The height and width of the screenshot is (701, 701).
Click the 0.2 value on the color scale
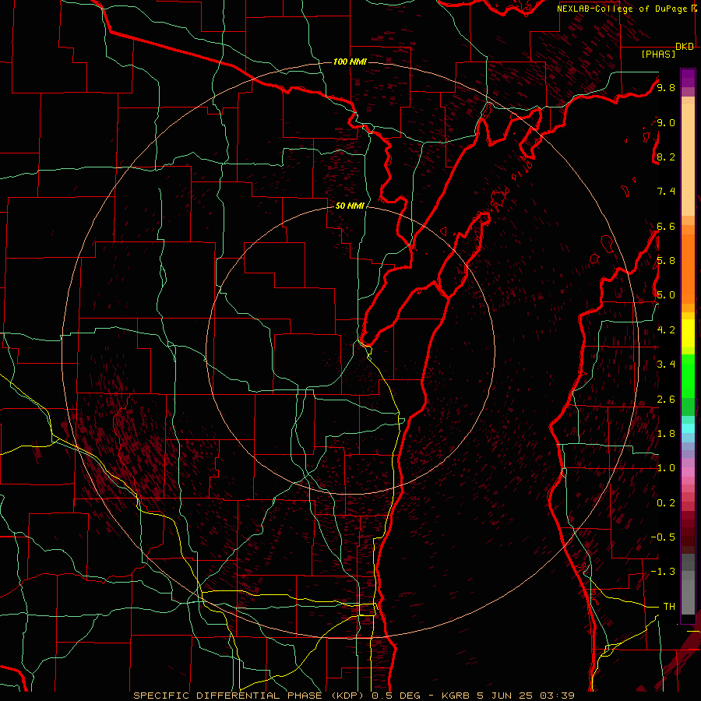(666, 502)
